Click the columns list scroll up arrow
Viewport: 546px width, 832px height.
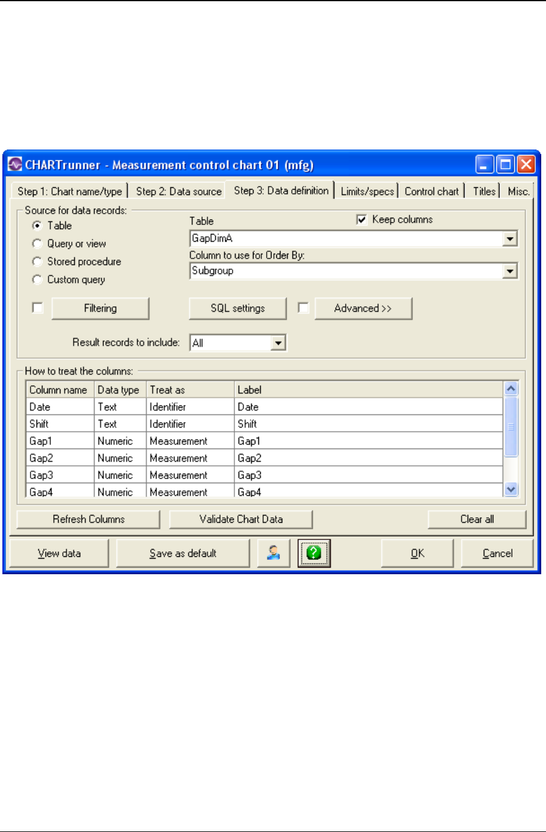point(511,389)
